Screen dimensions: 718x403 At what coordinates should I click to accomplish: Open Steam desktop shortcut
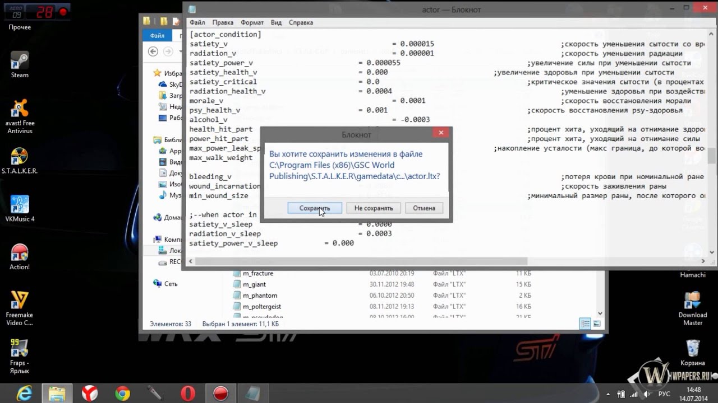(x=20, y=64)
